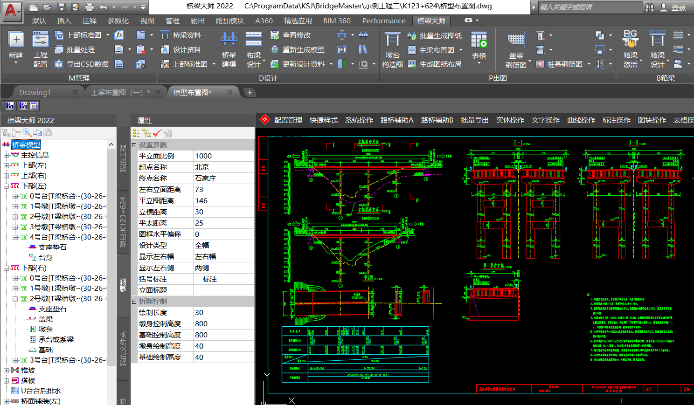Select the 平立面比例 value field
The width and height of the screenshot is (694, 405).
223,156
